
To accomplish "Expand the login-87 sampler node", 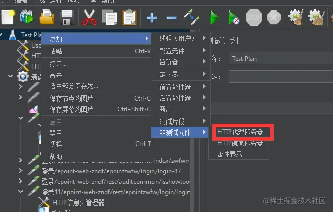I will pos(20,170).
